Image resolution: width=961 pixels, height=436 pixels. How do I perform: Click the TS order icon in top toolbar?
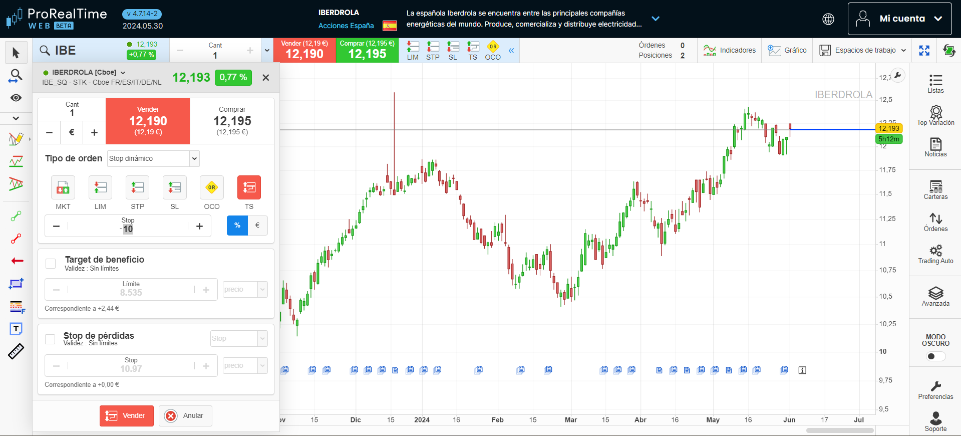(x=473, y=51)
